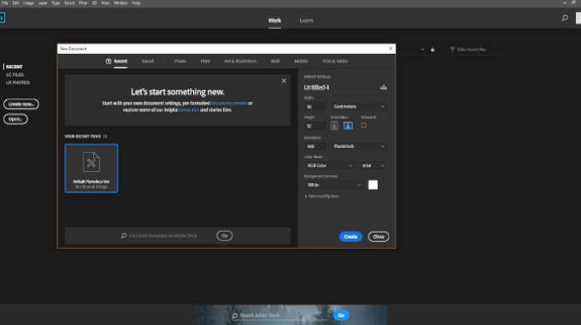This screenshot has height=325, width=581.
Task: Open the sort dropdown beside the filter field
Action: tap(422, 50)
